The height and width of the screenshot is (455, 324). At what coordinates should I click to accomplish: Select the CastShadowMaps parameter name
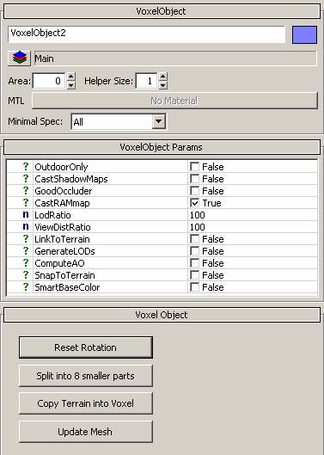tap(71, 179)
